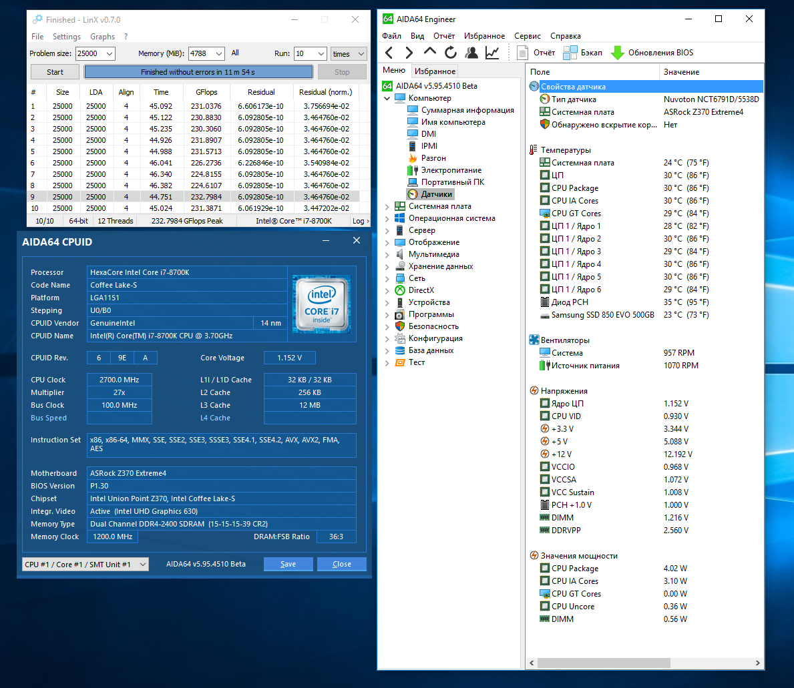
Task: Expand the Сервер tree node
Action: 387,230
